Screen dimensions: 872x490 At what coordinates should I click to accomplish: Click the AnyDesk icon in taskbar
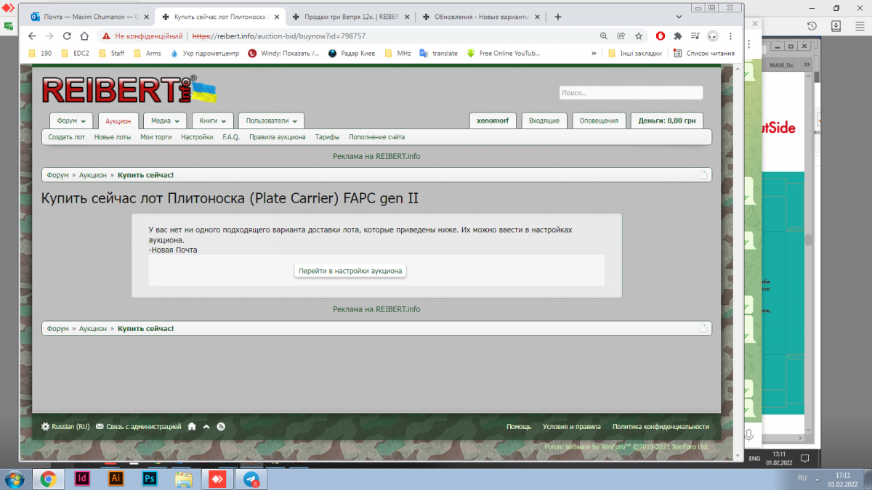217,479
